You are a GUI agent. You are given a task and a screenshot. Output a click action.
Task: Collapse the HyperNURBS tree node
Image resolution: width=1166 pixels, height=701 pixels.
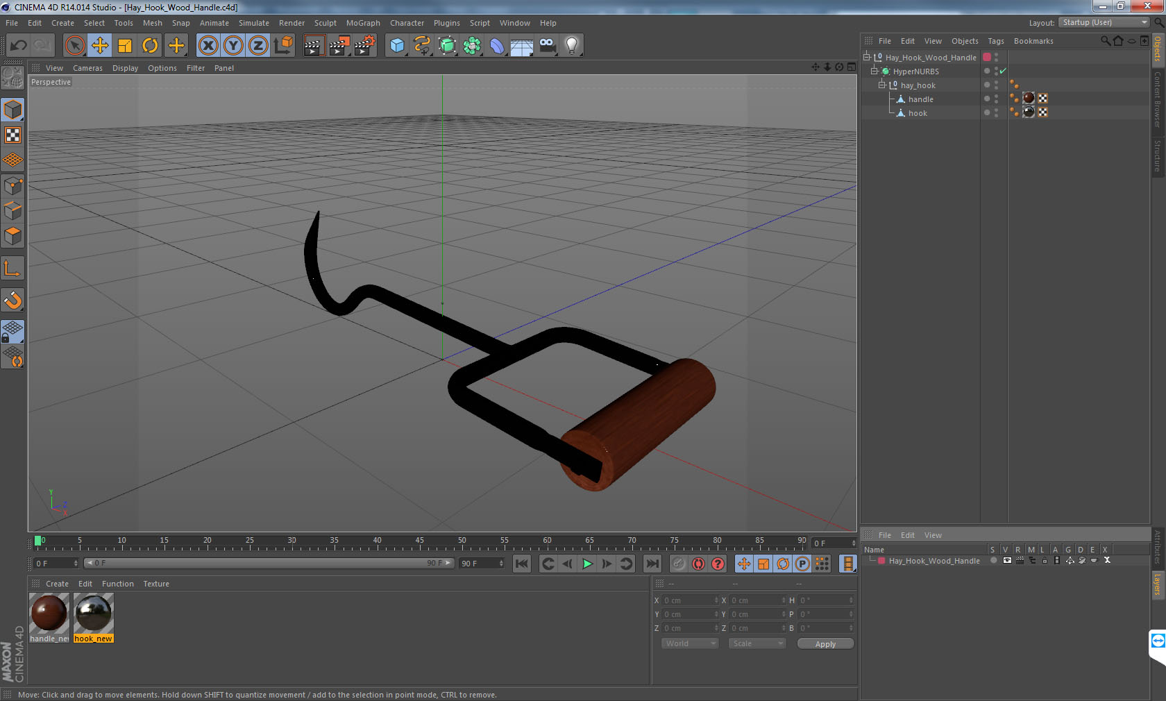point(874,71)
